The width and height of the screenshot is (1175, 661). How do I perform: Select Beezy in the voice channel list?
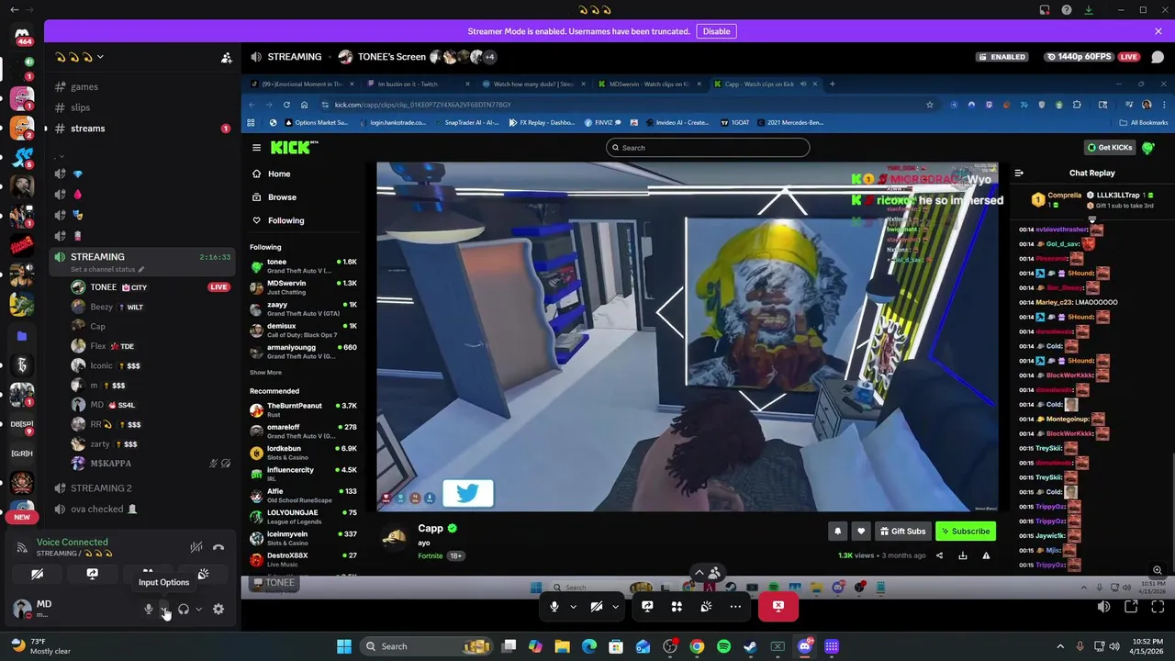coord(151,307)
